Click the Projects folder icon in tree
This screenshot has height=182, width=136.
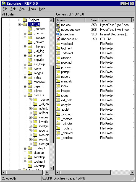pos(25,20)
